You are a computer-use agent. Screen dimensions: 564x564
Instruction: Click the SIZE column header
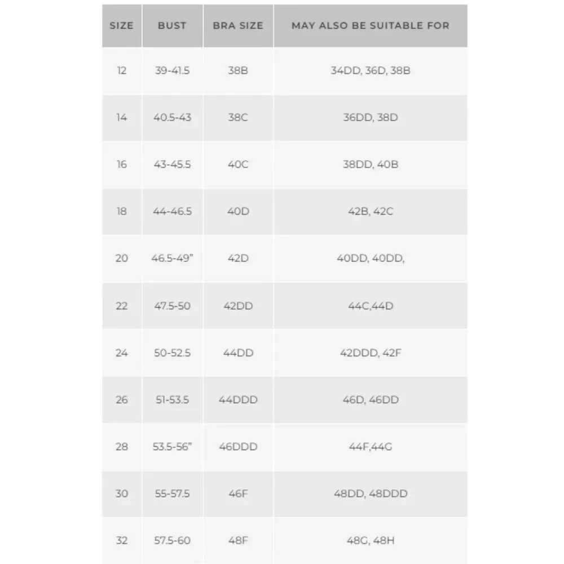click(122, 25)
